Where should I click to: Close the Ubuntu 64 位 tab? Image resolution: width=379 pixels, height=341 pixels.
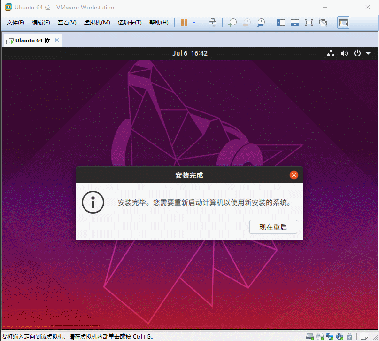click(57, 40)
